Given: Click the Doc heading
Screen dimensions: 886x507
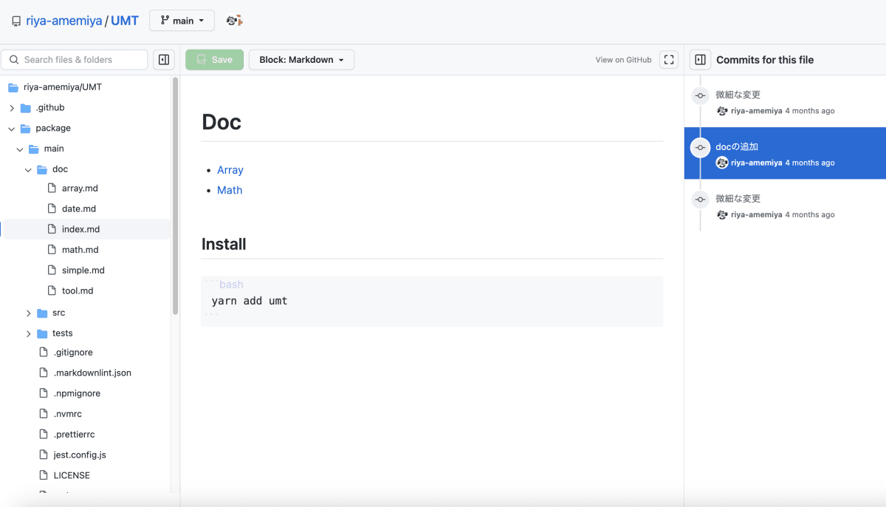Looking at the screenshot, I should click(x=221, y=122).
